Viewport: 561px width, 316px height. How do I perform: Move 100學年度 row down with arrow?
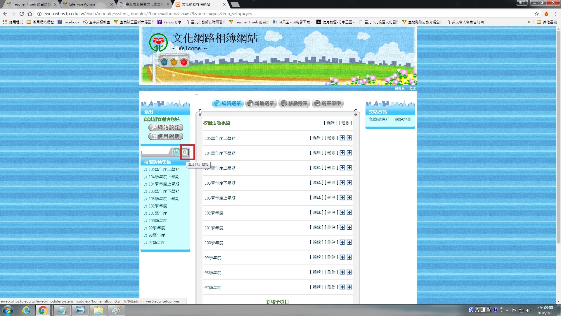click(349, 242)
